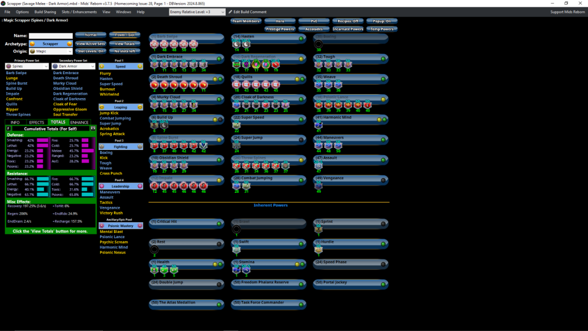Click the pencil icon for Edit Build Comment
588x331 pixels.
[x=230, y=12]
